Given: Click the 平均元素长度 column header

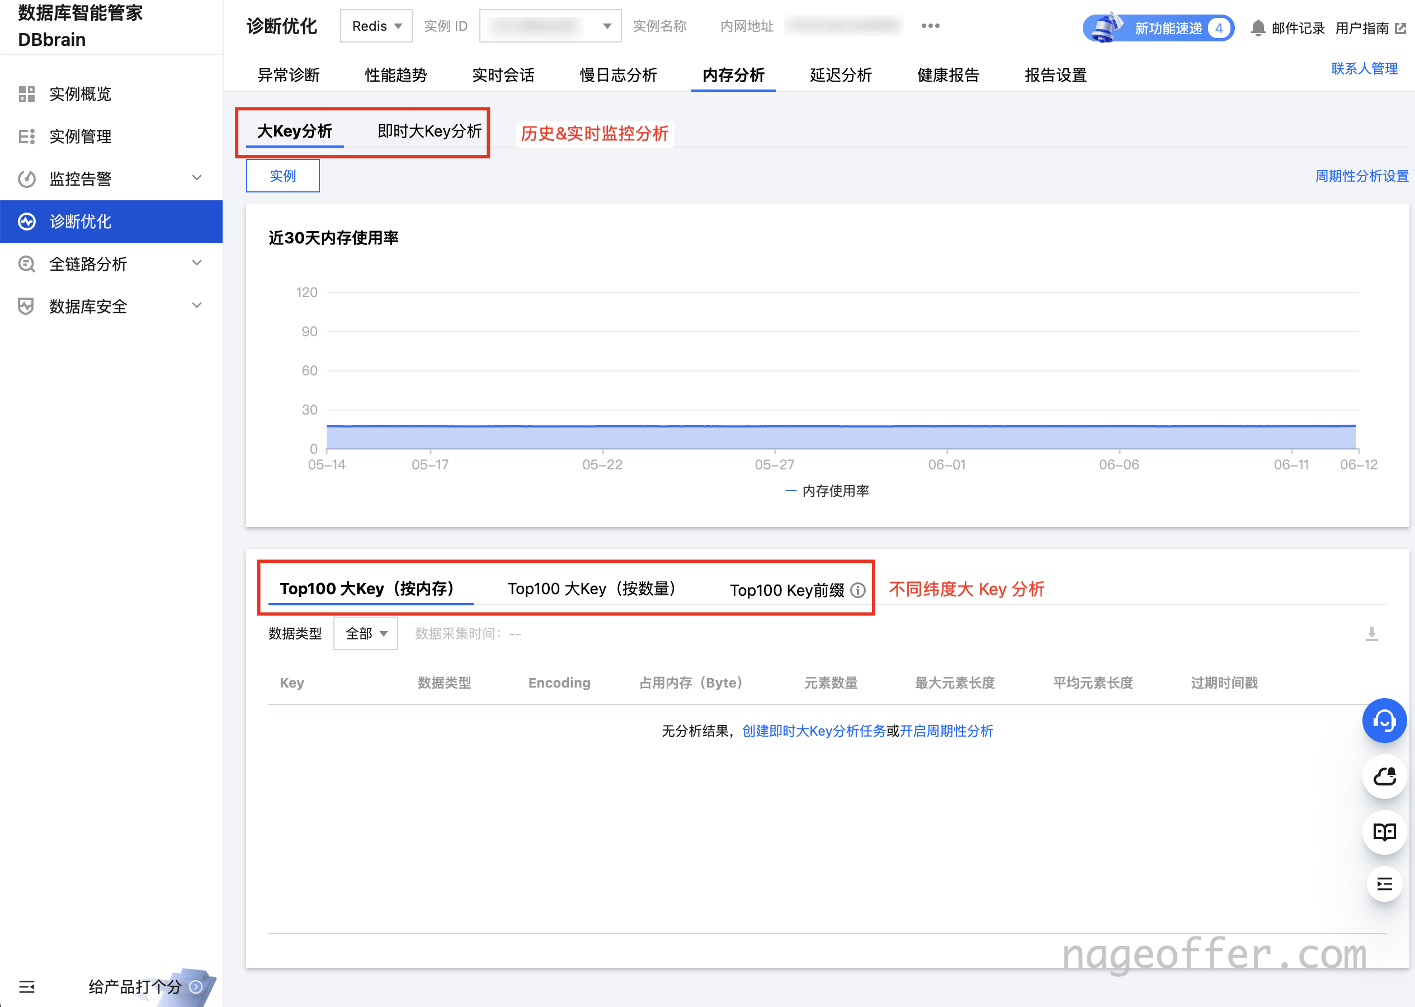Looking at the screenshot, I should (1093, 683).
